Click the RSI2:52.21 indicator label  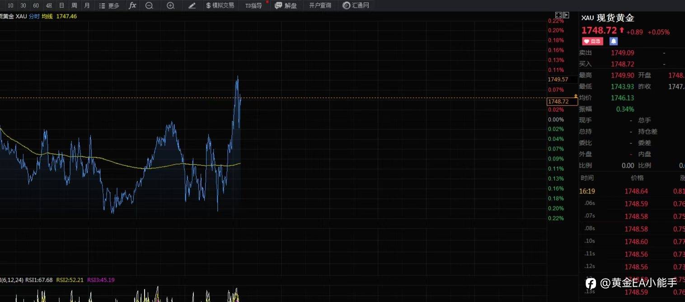pyautogui.click(x=70, y=280)
